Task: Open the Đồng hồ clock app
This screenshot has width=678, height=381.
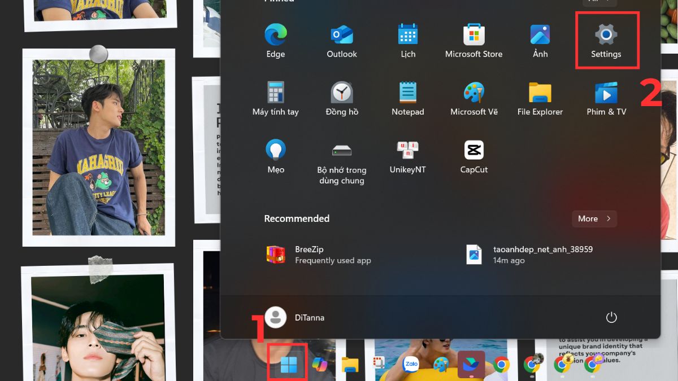Action: coord(342,99)
